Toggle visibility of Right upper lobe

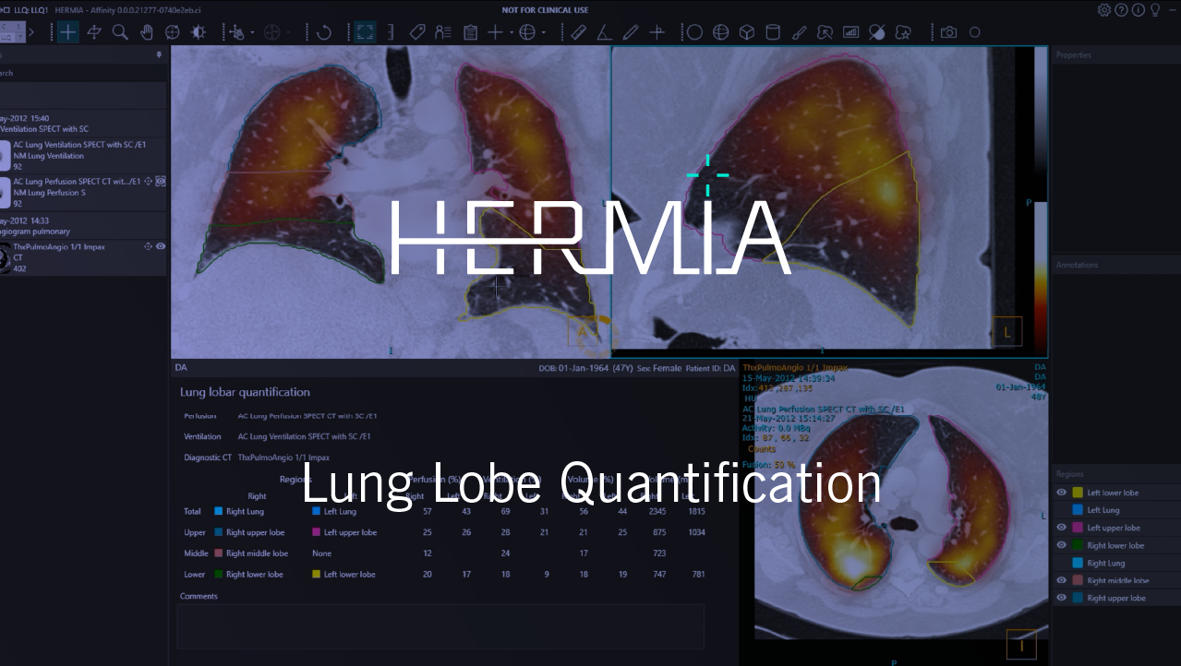click(1062, 598)
